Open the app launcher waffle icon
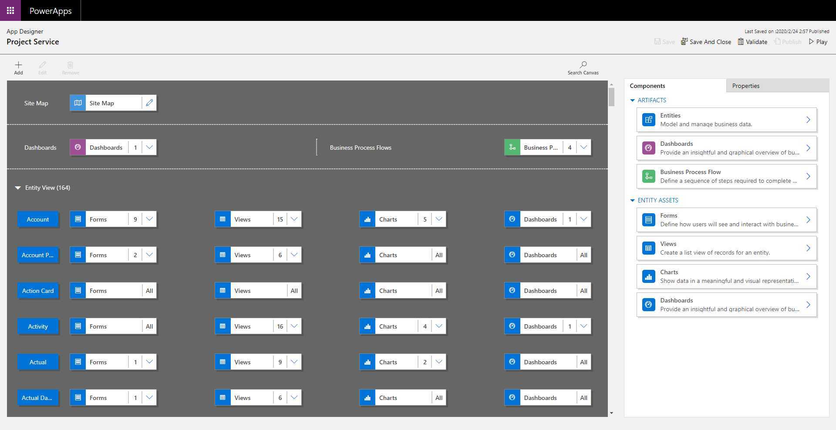836x430 pixels. (10, 10)
